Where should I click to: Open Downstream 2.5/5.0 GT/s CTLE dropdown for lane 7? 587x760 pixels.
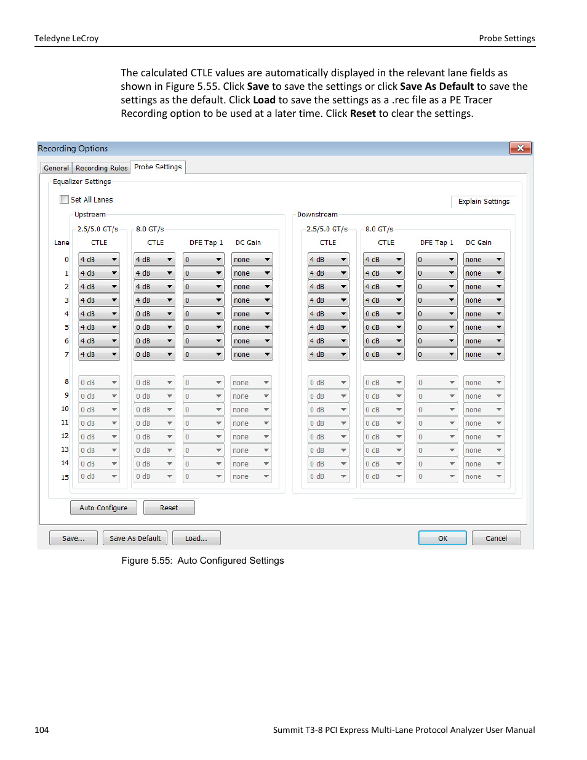[x=329, y=354]
